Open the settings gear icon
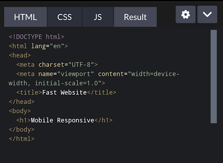This screenshot has width=223, height=163. [x=186, y=14]
